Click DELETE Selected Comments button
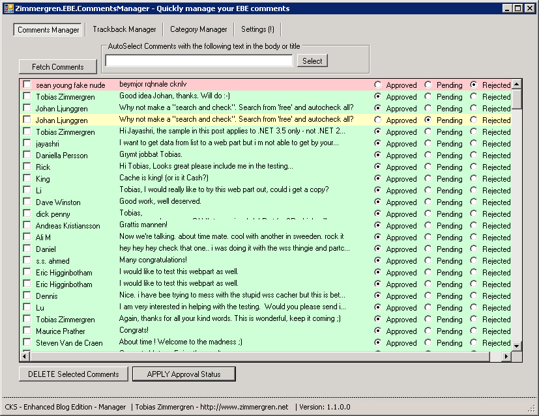This screenshot has height=416, width=539. pyautogui.click(x=73, y=374)
